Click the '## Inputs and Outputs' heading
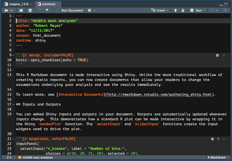 tap(38, 104)
